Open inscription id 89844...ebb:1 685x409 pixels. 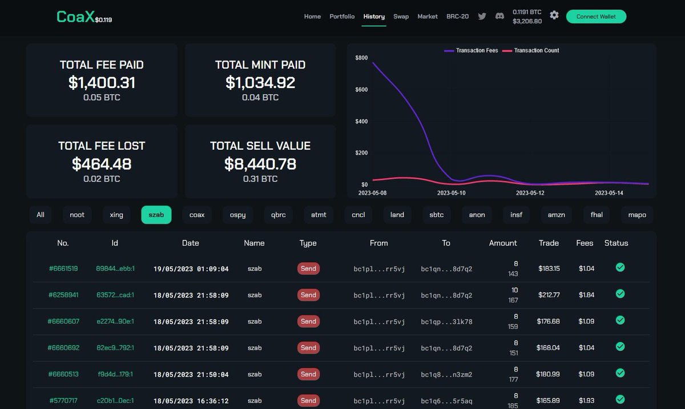click(115, 268)
